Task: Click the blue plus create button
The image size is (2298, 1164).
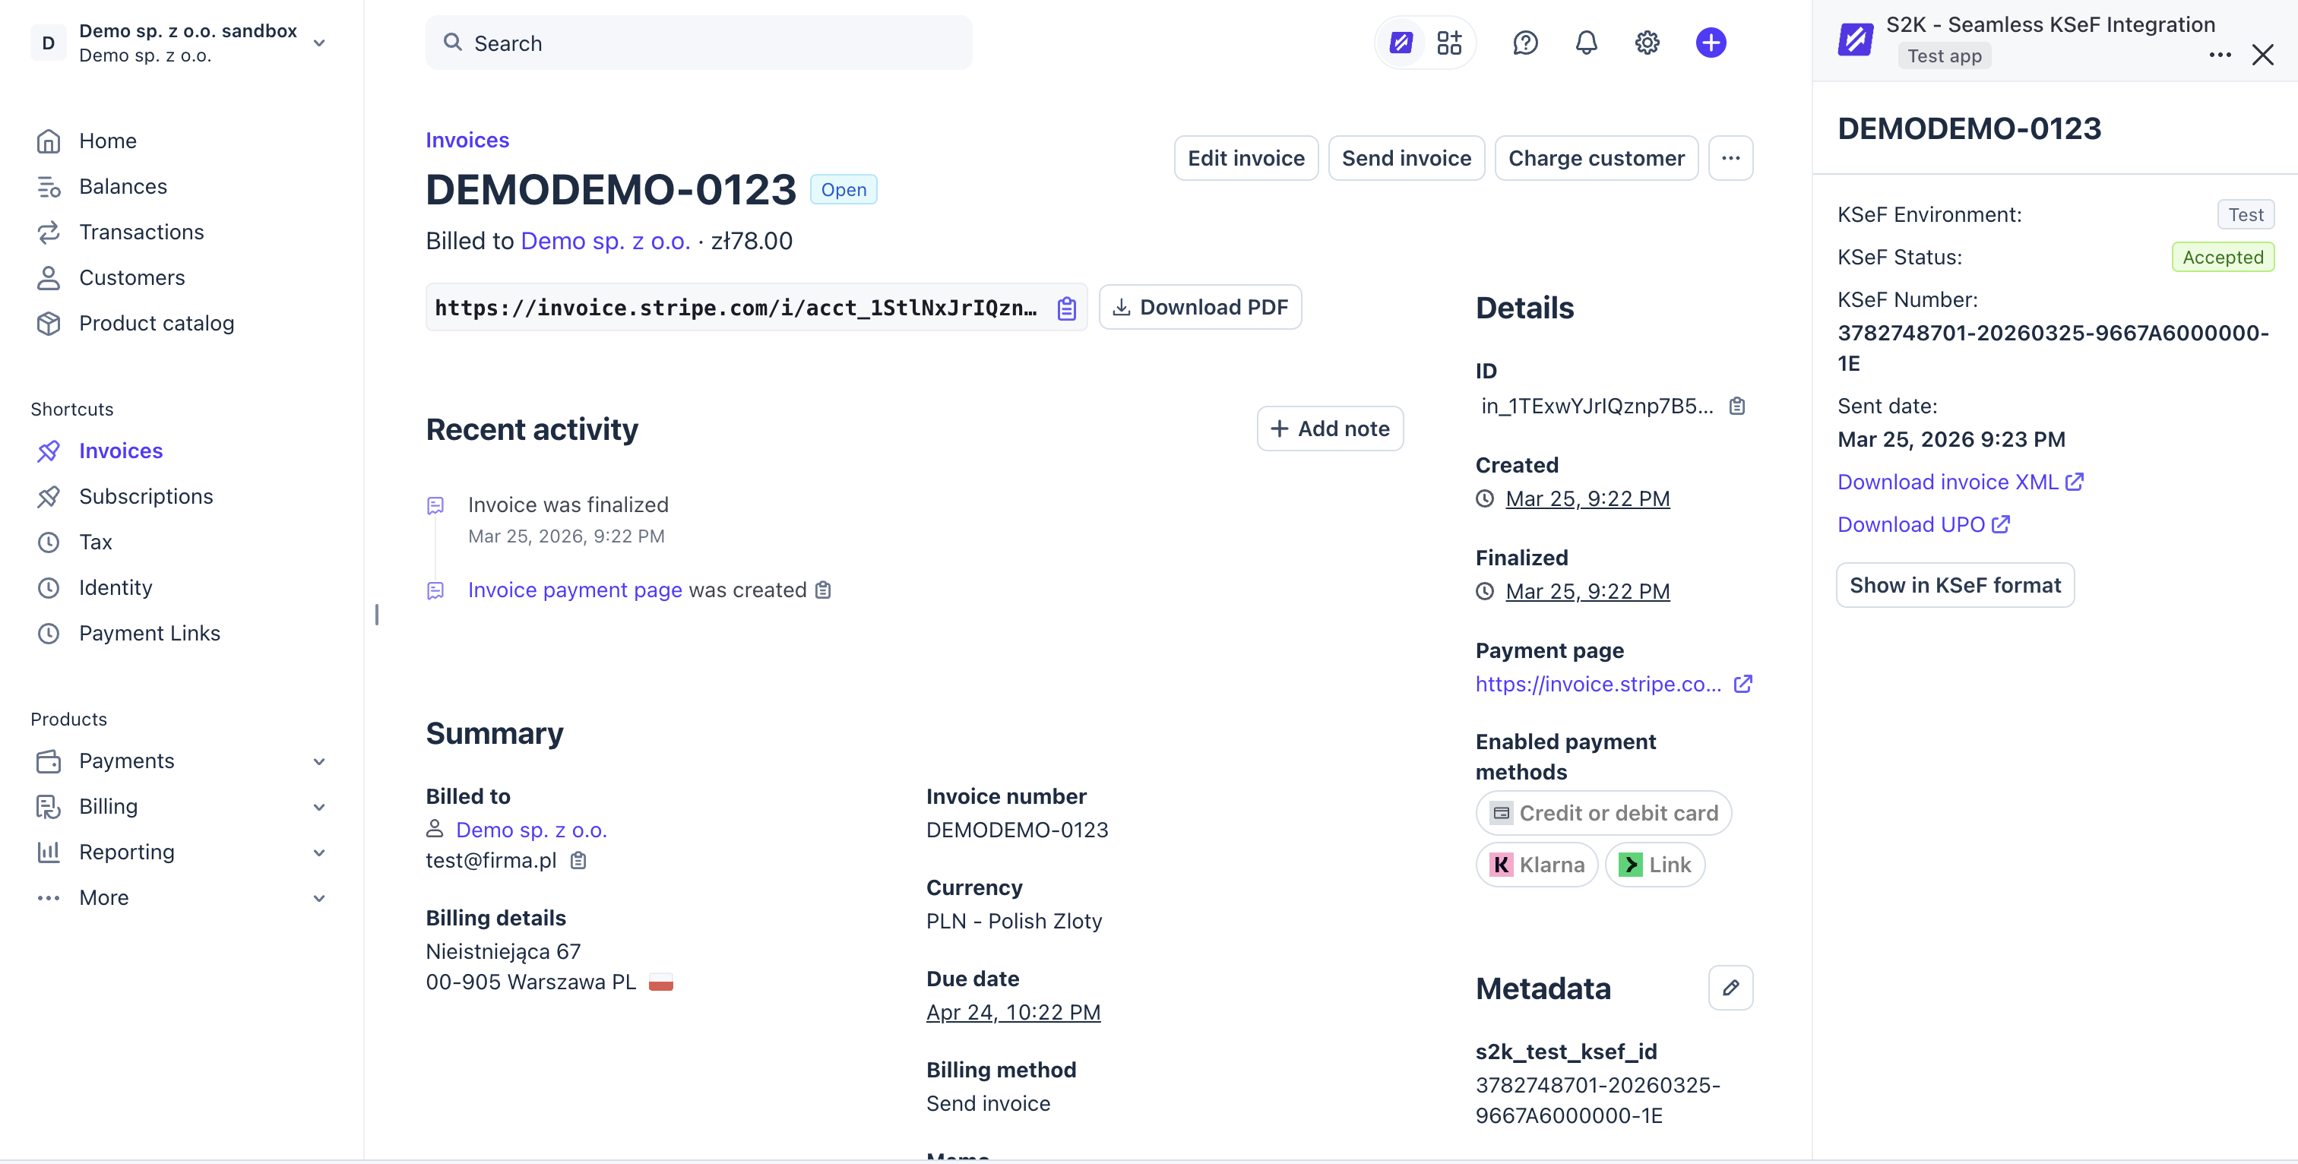Action: 1710,43
